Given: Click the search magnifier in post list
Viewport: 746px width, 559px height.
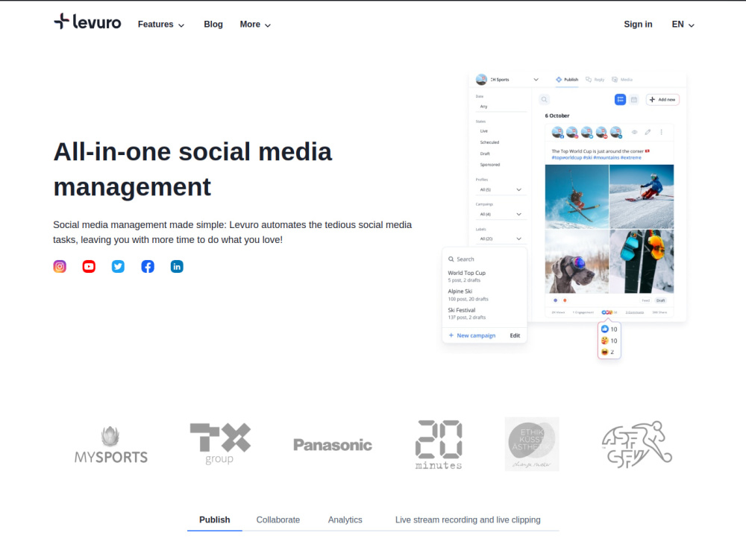Looking at the screenshot, I should [x=545, y=99].
